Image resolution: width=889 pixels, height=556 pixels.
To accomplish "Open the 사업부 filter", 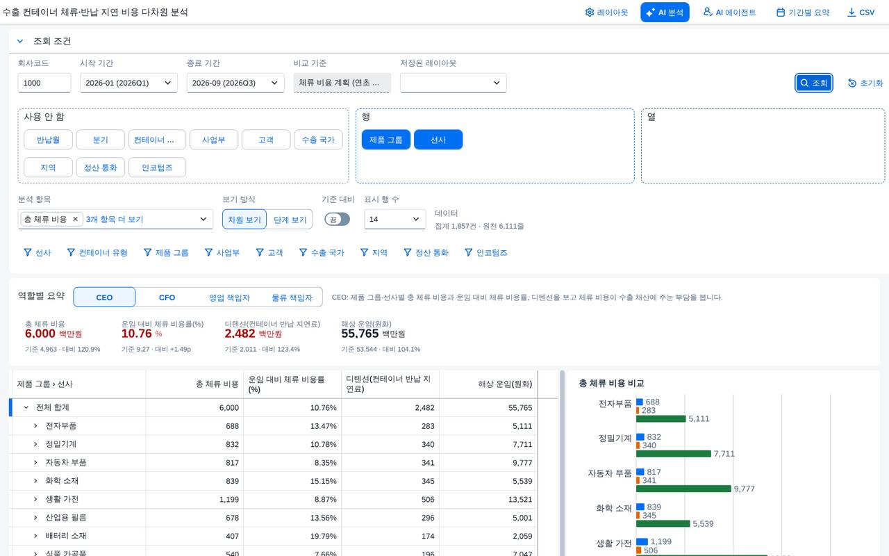I will pos(222,253).
